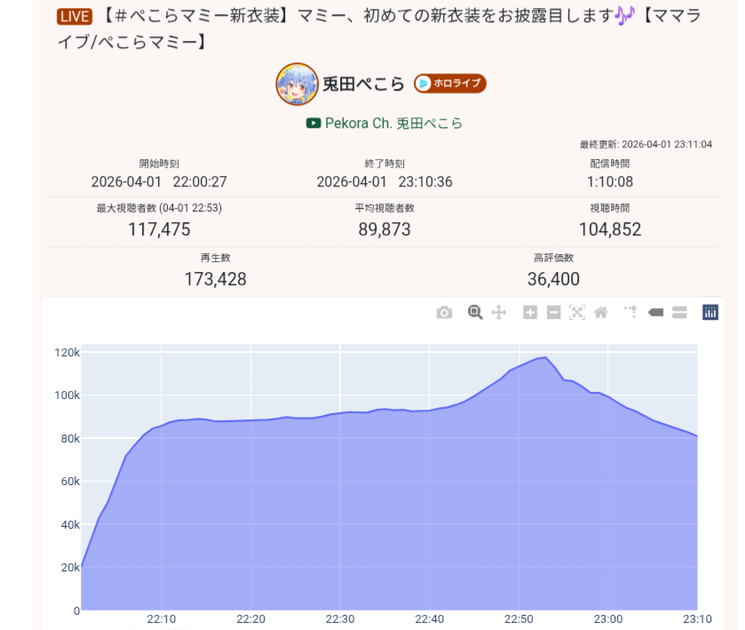
Task: Click the LIVE badge beside the title
Action: (74, 17)
